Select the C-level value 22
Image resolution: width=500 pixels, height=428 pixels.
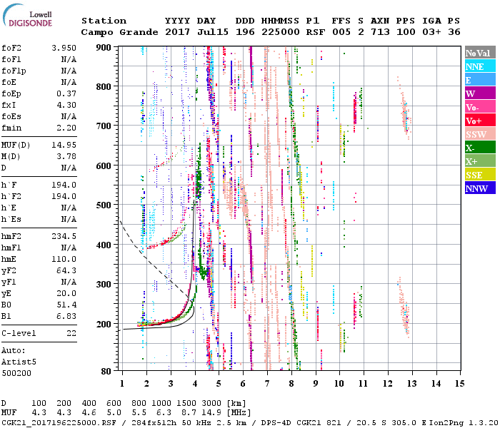coord(71,333)
